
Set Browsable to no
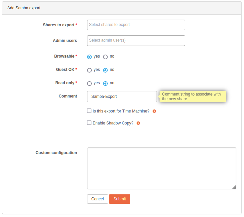pos(105,57)
